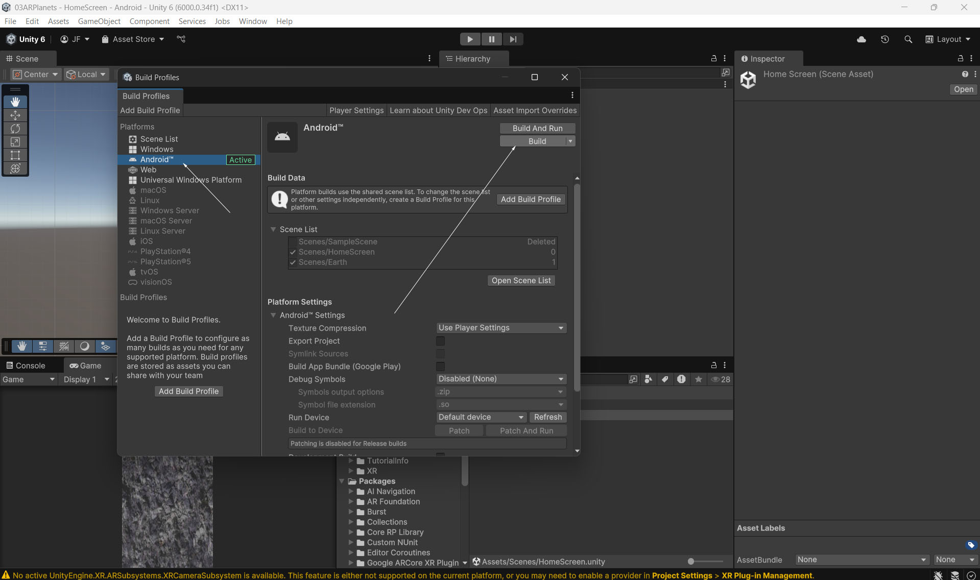Open the Unity Cloud icon
This screenshot has width=980, height=580.
[862, 39]
